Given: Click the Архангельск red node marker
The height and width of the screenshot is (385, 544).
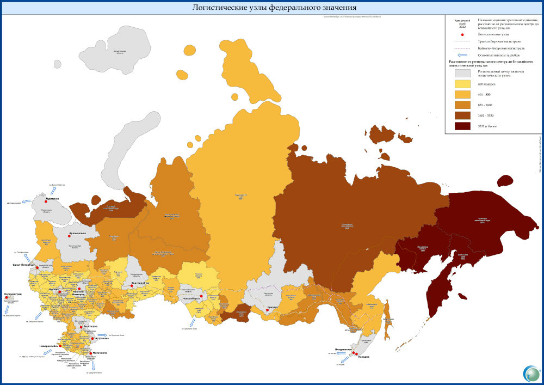Looking at the screenshot, I should click(x=69, y=236).
